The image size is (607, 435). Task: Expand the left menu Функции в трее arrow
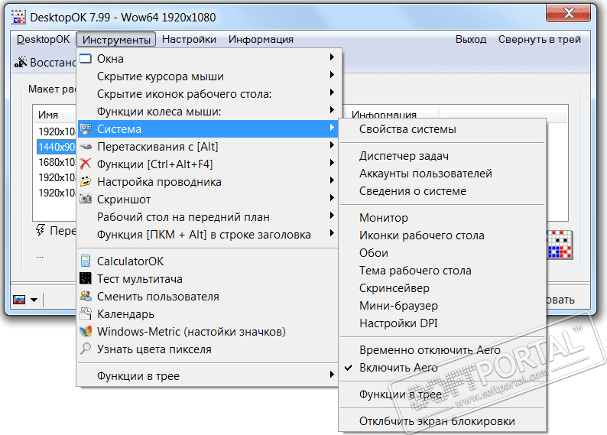coord(332,375)
